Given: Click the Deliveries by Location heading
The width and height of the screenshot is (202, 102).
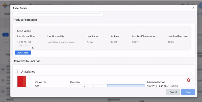Looking at the screenshot, I should pos(27,61).
